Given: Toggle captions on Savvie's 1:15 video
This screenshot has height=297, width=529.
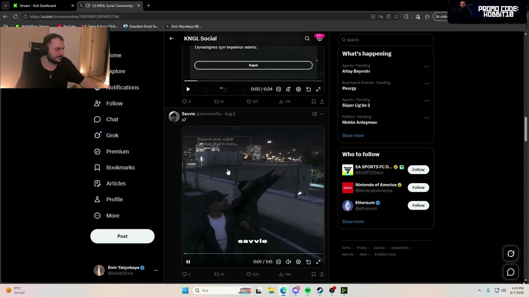Looking at the screenshot, I should click(x=279, y=262).
